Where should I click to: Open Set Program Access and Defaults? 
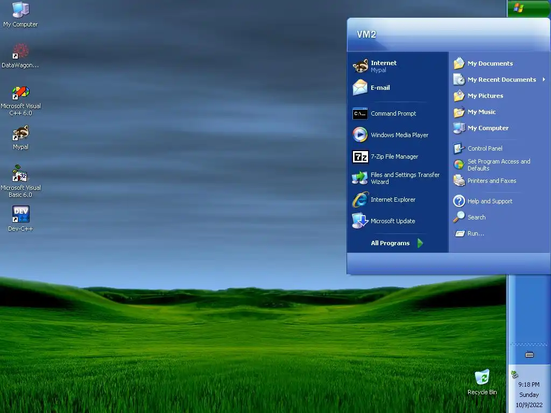[500, 165]
